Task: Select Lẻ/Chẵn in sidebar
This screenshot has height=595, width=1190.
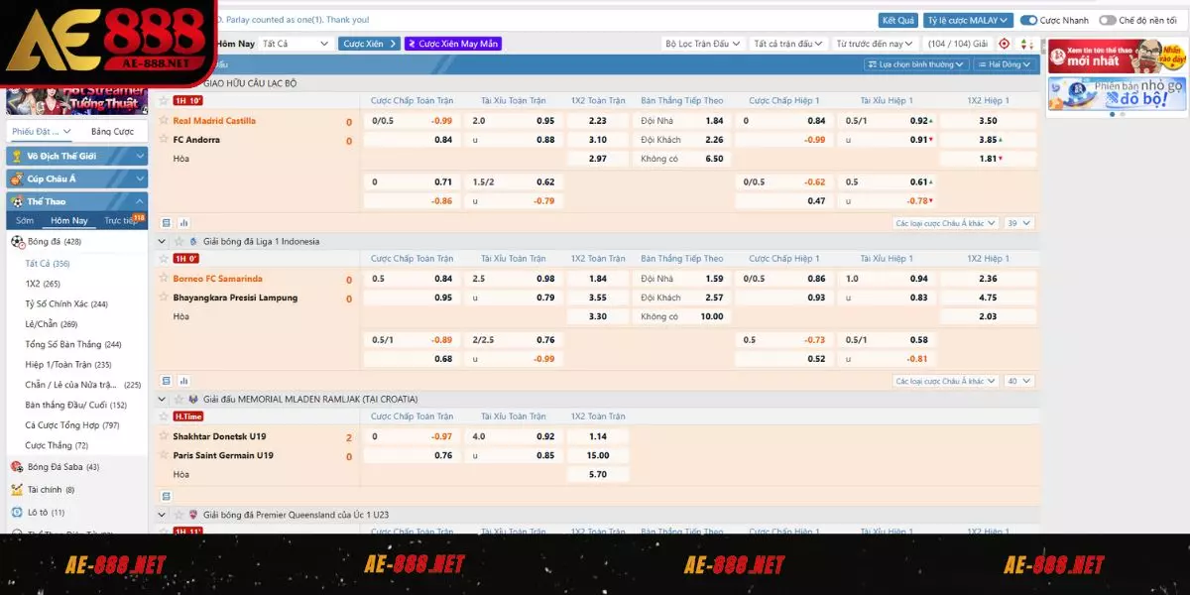Action: point(52,324)
